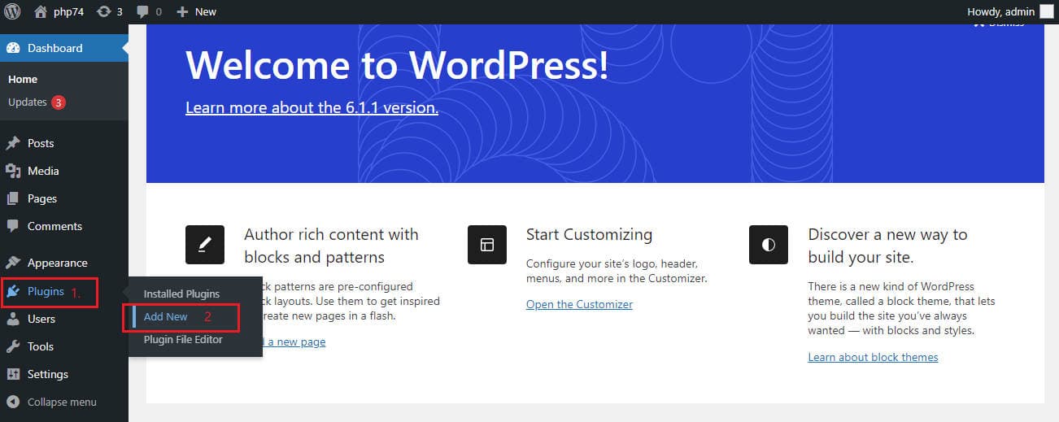Open the Settings menu label
This screenshot has height=422, width=1059.
pos(48,374)
